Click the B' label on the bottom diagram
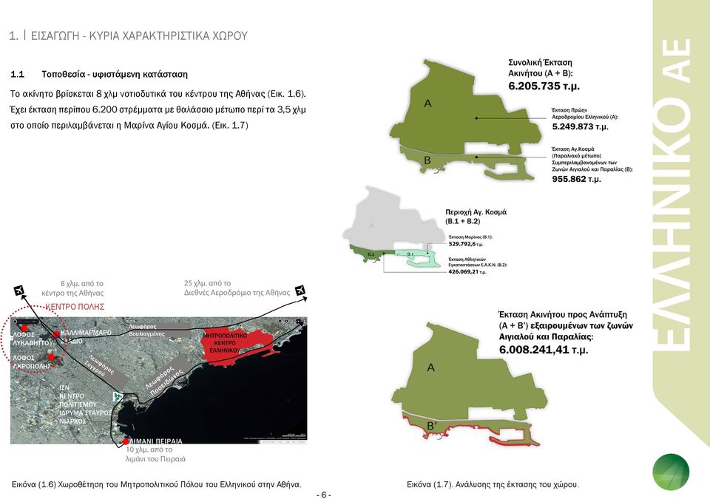 click(432, 426)
